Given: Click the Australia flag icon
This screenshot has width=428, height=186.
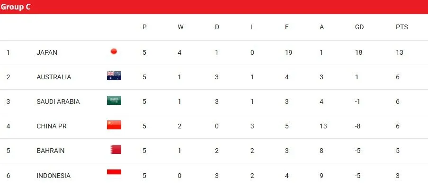Looking at the screenshot, I should point(114,76).
